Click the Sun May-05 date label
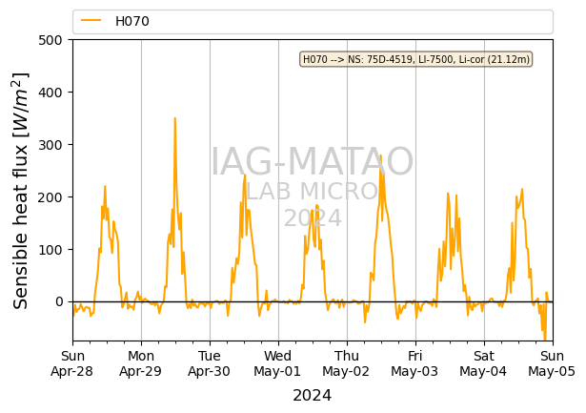Image resolution: width=586 pixels, height=413 pixels. [552, 363]
